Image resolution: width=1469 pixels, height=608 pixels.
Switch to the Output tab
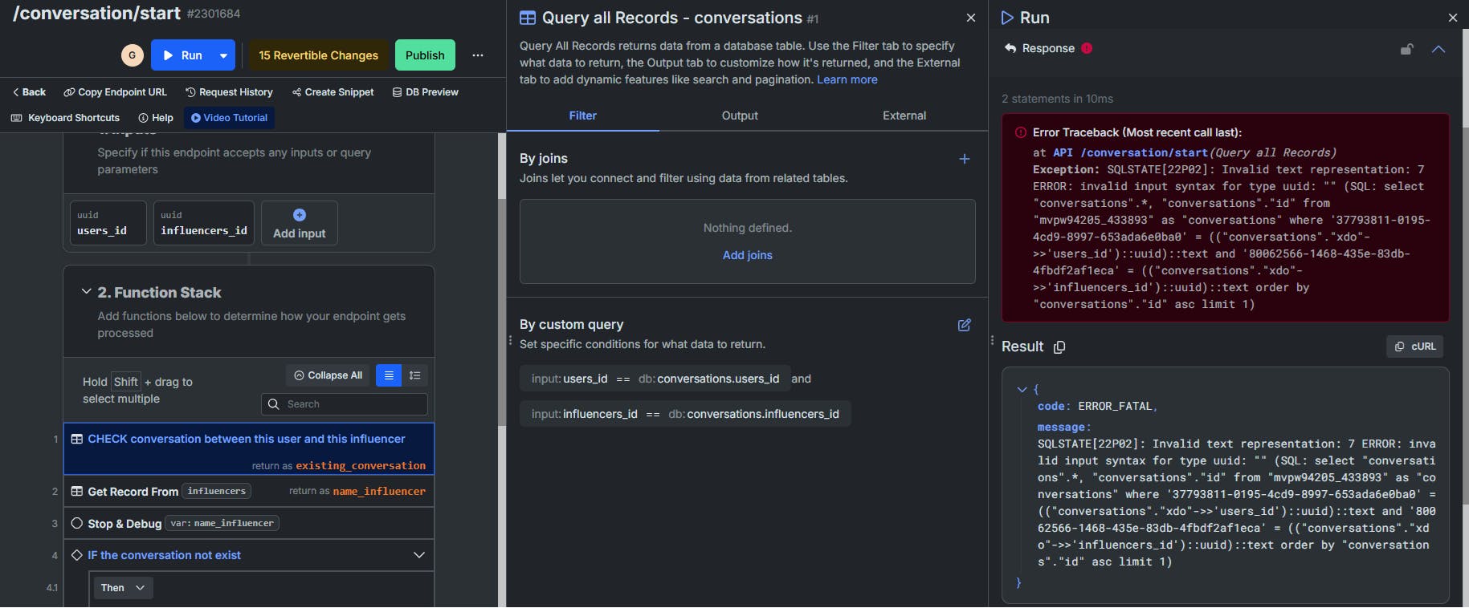pyautogui.click(x=740, y=116)
